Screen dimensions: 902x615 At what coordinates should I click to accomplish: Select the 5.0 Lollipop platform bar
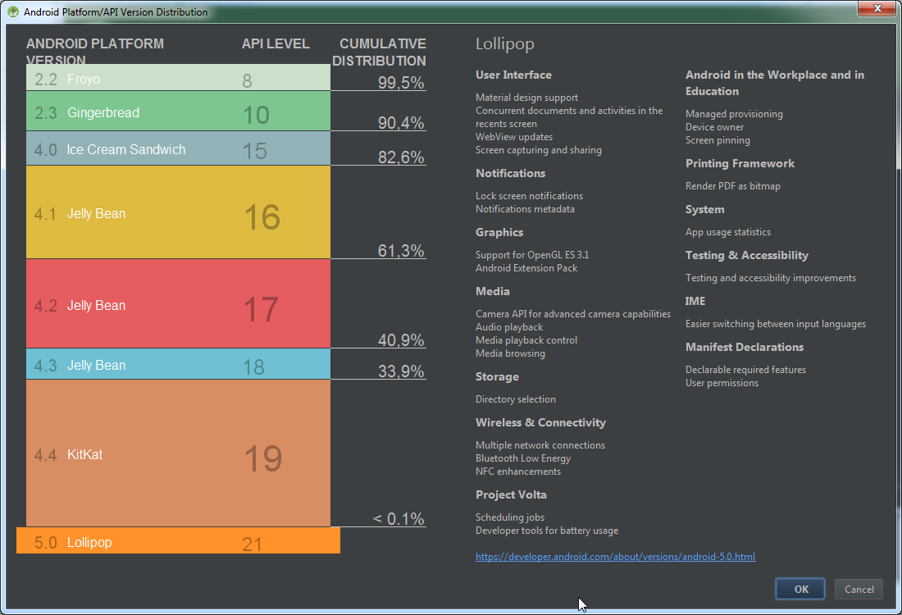(x=178, y=540)
